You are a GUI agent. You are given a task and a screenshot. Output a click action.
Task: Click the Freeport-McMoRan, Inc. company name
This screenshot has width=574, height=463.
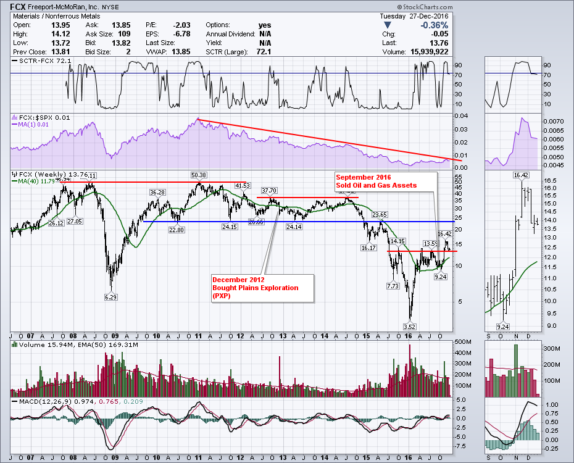63,7
